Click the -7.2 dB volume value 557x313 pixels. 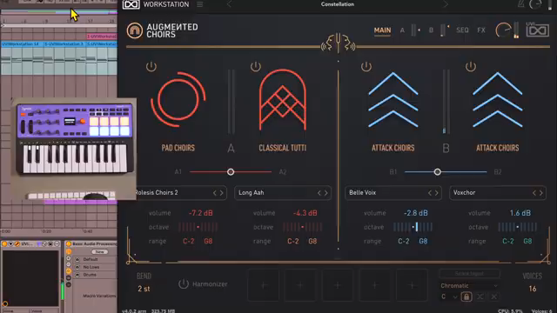pyautogui.click(x=201, y=213)
